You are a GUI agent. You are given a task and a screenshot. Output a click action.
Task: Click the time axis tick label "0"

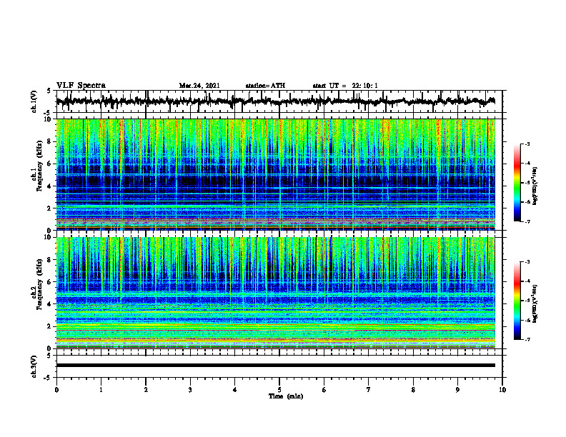(x=56, y=390)
